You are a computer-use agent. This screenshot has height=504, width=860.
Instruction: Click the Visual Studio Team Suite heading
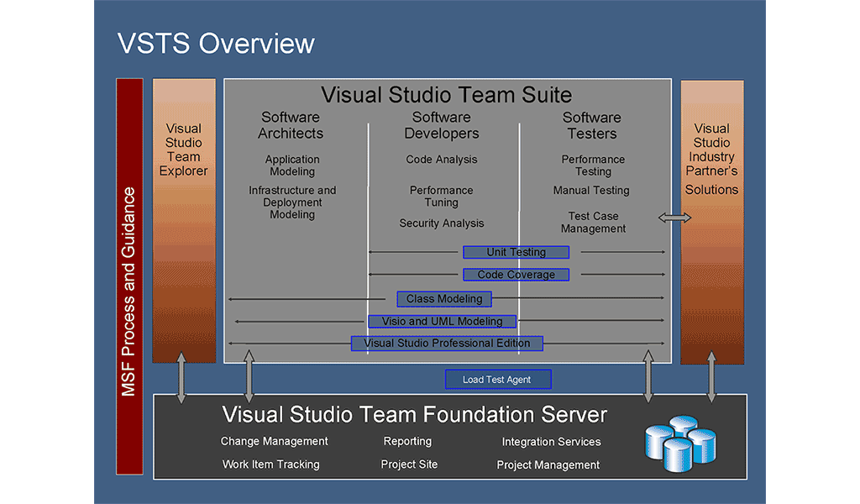tap(447, 95)
